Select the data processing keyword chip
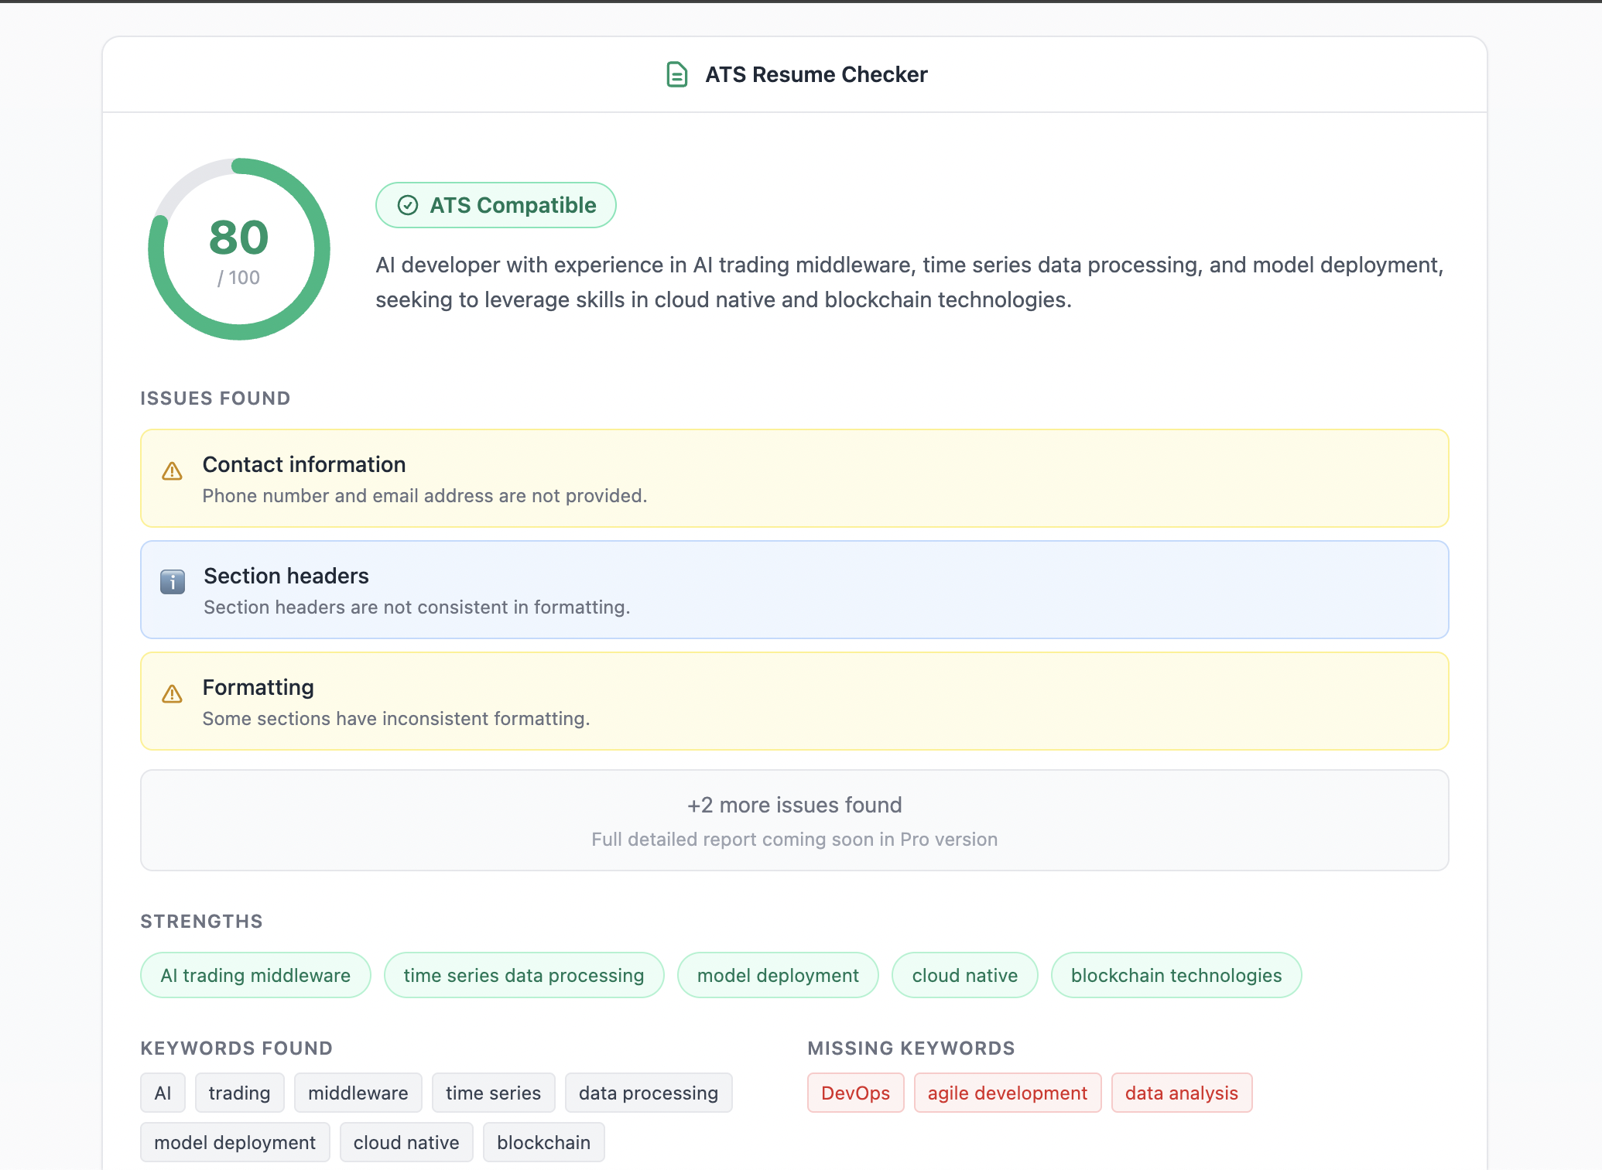Viewport: 1602px width, 1170px height. (649, 1093)
